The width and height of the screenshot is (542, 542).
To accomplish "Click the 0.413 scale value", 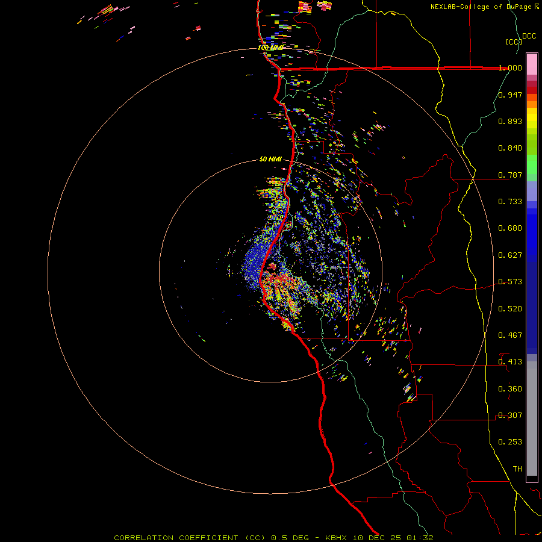I will [510, 362].
